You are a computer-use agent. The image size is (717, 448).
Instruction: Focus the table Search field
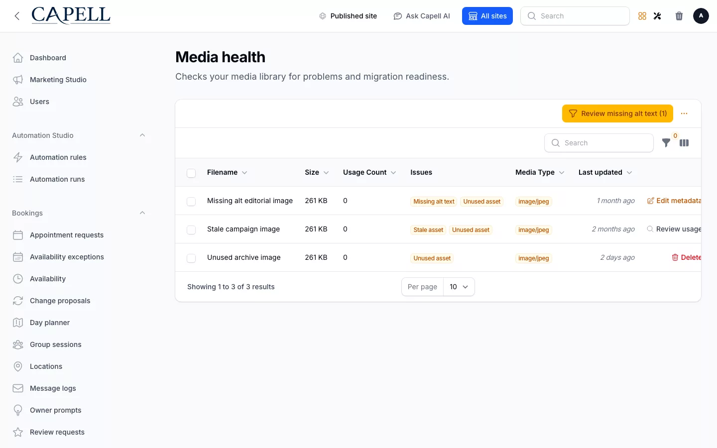tap(599, 143)
